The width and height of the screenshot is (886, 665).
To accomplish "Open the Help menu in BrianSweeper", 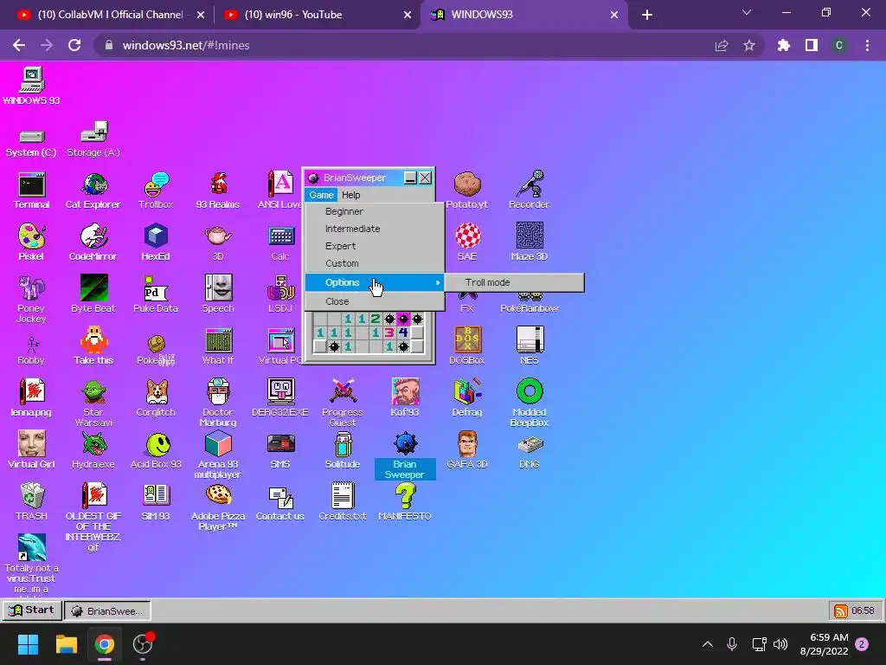I will tap(351, 195).
